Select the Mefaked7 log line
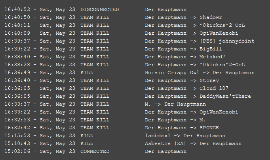 (115, 57)
